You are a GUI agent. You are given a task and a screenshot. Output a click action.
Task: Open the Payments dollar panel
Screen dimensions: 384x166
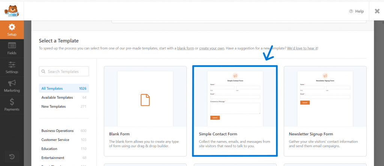[x=12, y=105]
